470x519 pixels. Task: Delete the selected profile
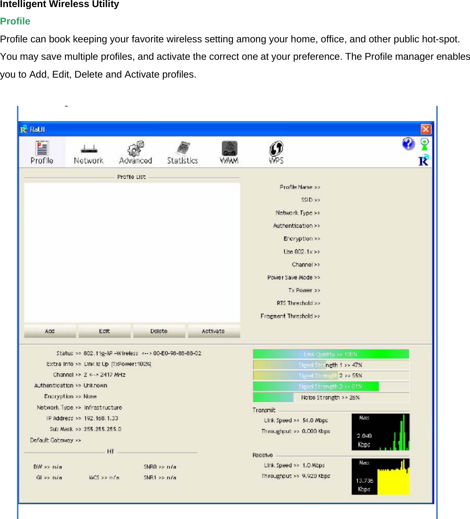pyautogui.click(x=159, y=331)
